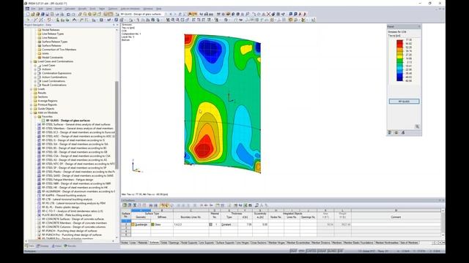
Task: Click the Undo arrow in the toolbar
Action: tap(68, 14)
